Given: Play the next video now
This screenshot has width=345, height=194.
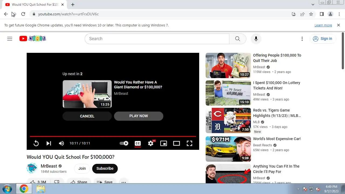Looking at the screenshot, I should click(139, 116).
